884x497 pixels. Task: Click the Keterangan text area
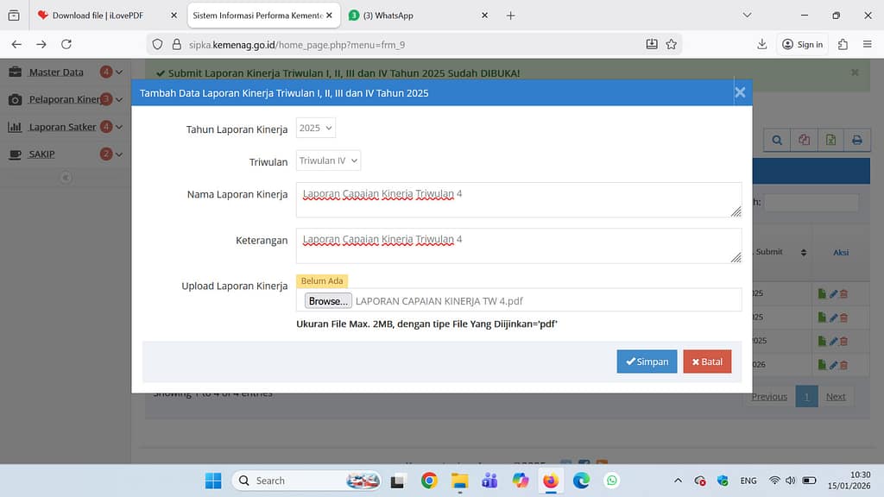(518, 245)
